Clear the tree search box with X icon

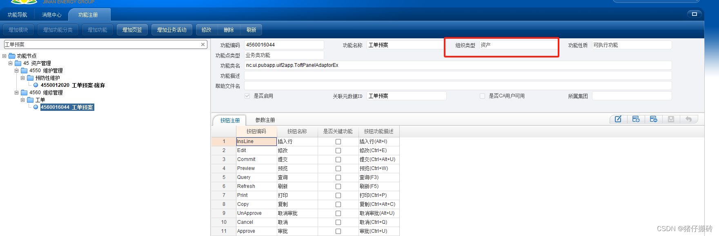coord(203,44)
